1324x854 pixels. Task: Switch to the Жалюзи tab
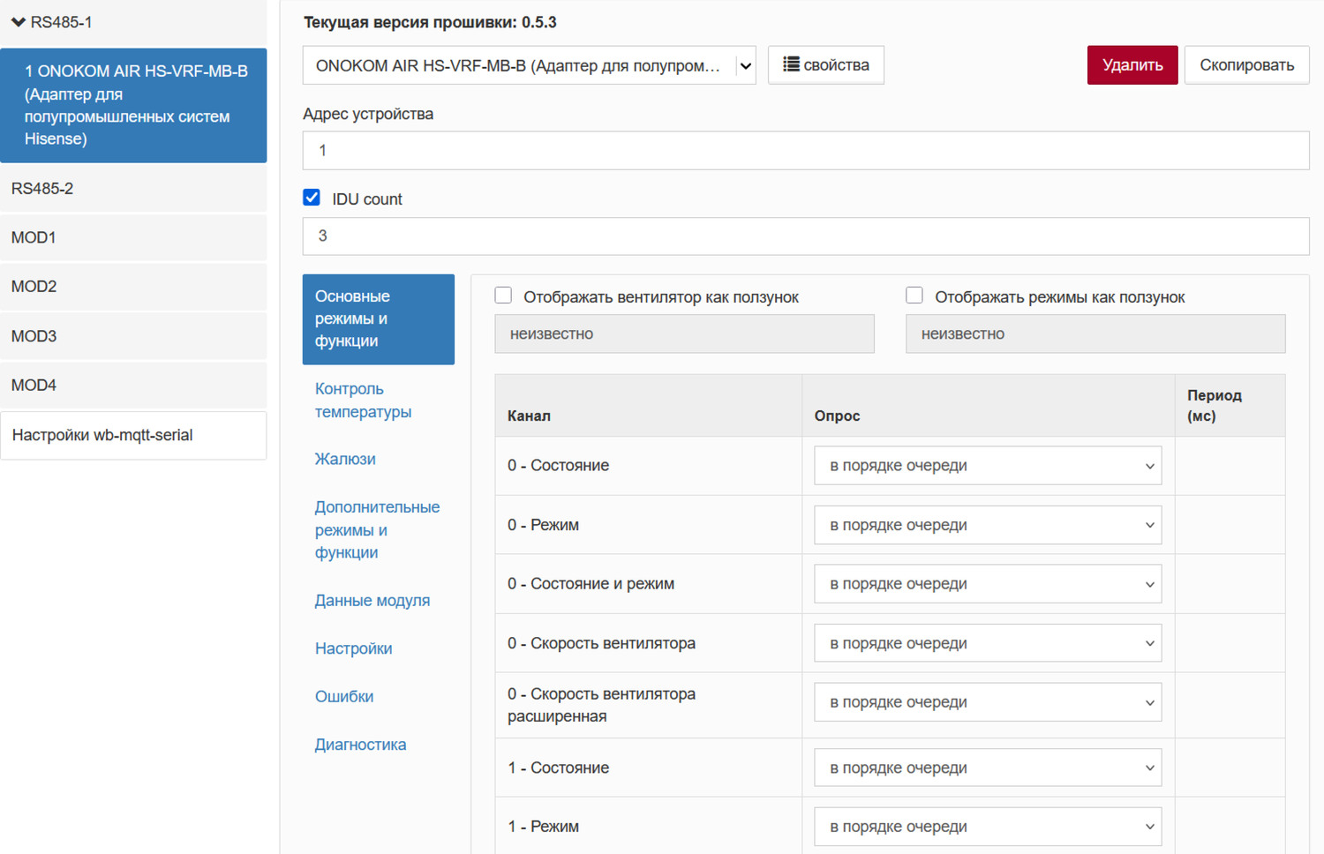tap(345, 459)
